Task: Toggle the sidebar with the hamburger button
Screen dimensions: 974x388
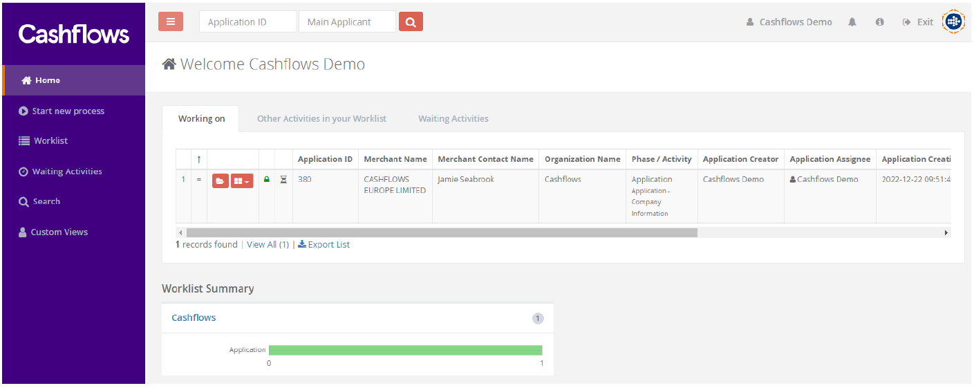Action: coord(170,21)
